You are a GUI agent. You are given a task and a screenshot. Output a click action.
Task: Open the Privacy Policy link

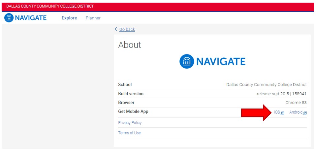[130, 123]
